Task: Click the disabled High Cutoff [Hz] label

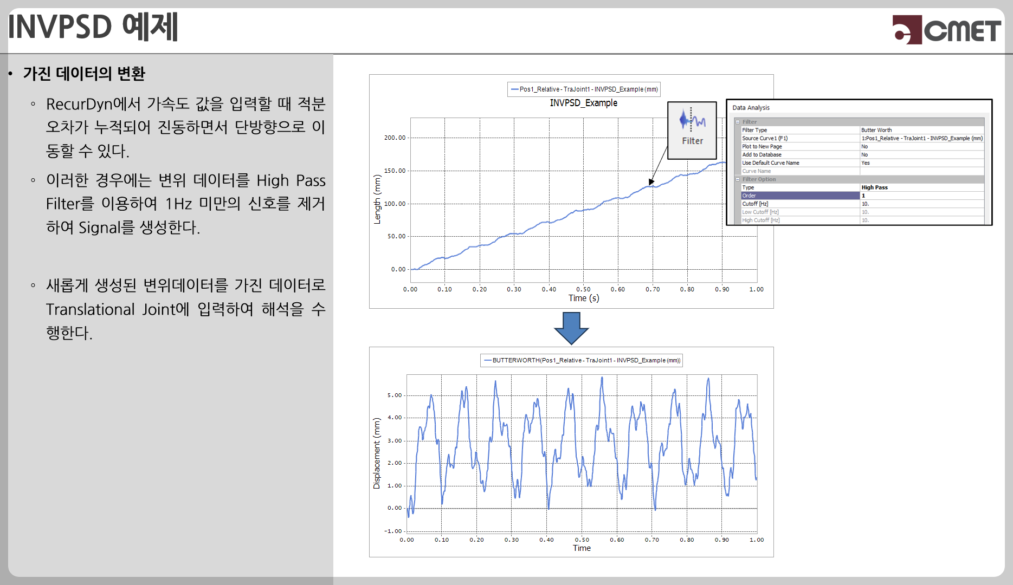Action: coord(761,220)
